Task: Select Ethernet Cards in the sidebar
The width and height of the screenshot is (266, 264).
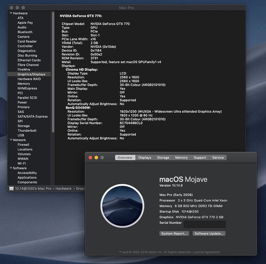Action: (x=29, y=60)
